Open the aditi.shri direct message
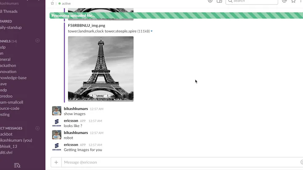 6,152
